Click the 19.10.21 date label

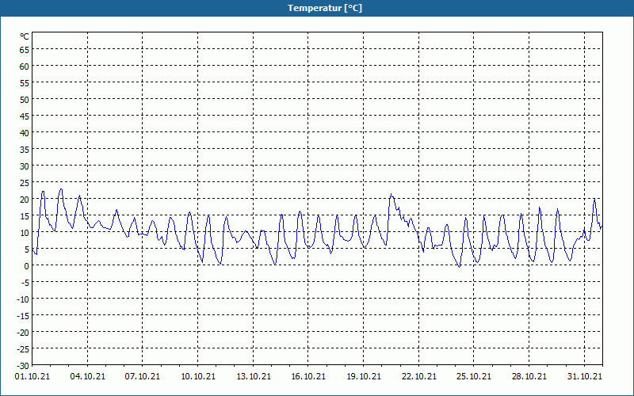(x=364, y=376)
